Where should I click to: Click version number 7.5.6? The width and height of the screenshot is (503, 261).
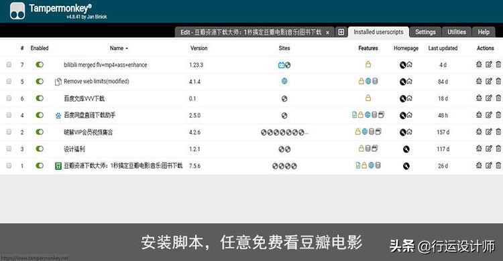[x=194, y=166]
